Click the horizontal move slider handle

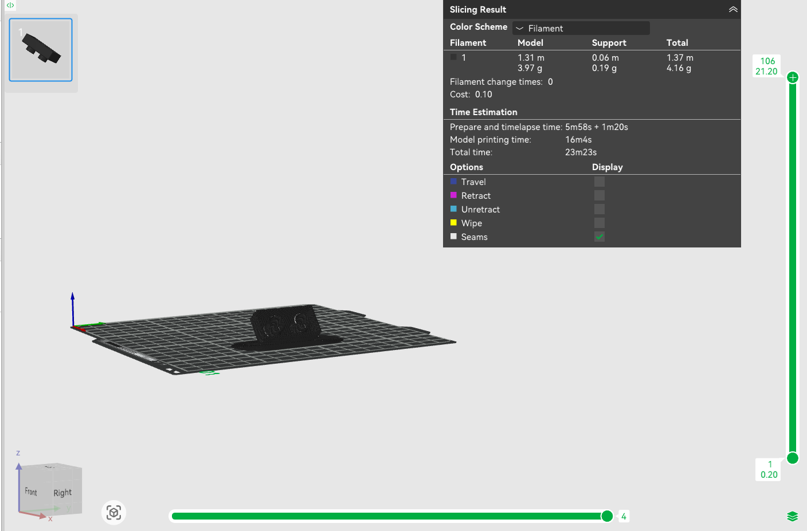(x=607, y=516)
